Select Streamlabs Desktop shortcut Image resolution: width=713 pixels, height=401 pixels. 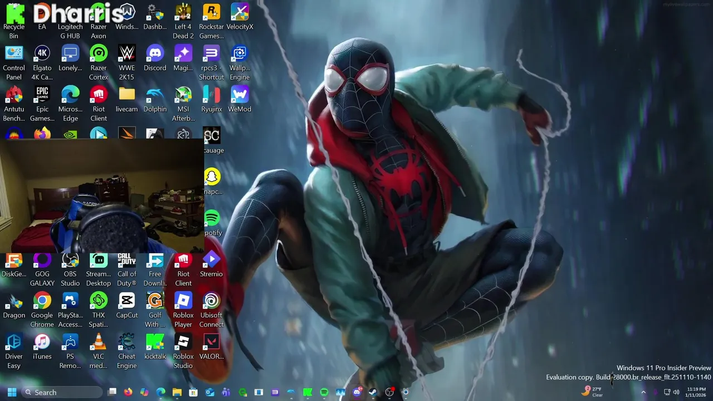[x=99, y=268]
